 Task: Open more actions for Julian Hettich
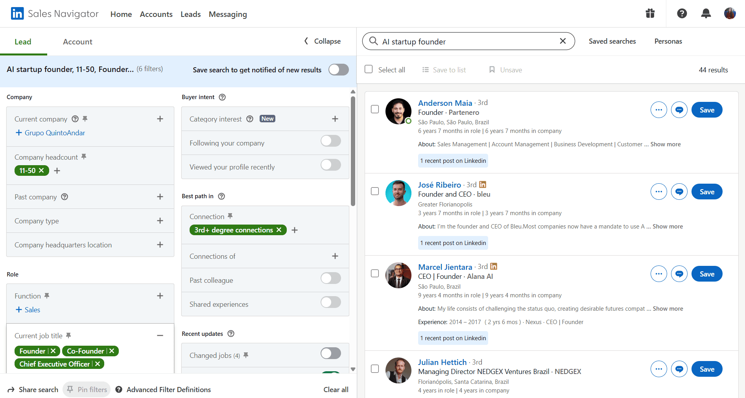tap(659, 369)
